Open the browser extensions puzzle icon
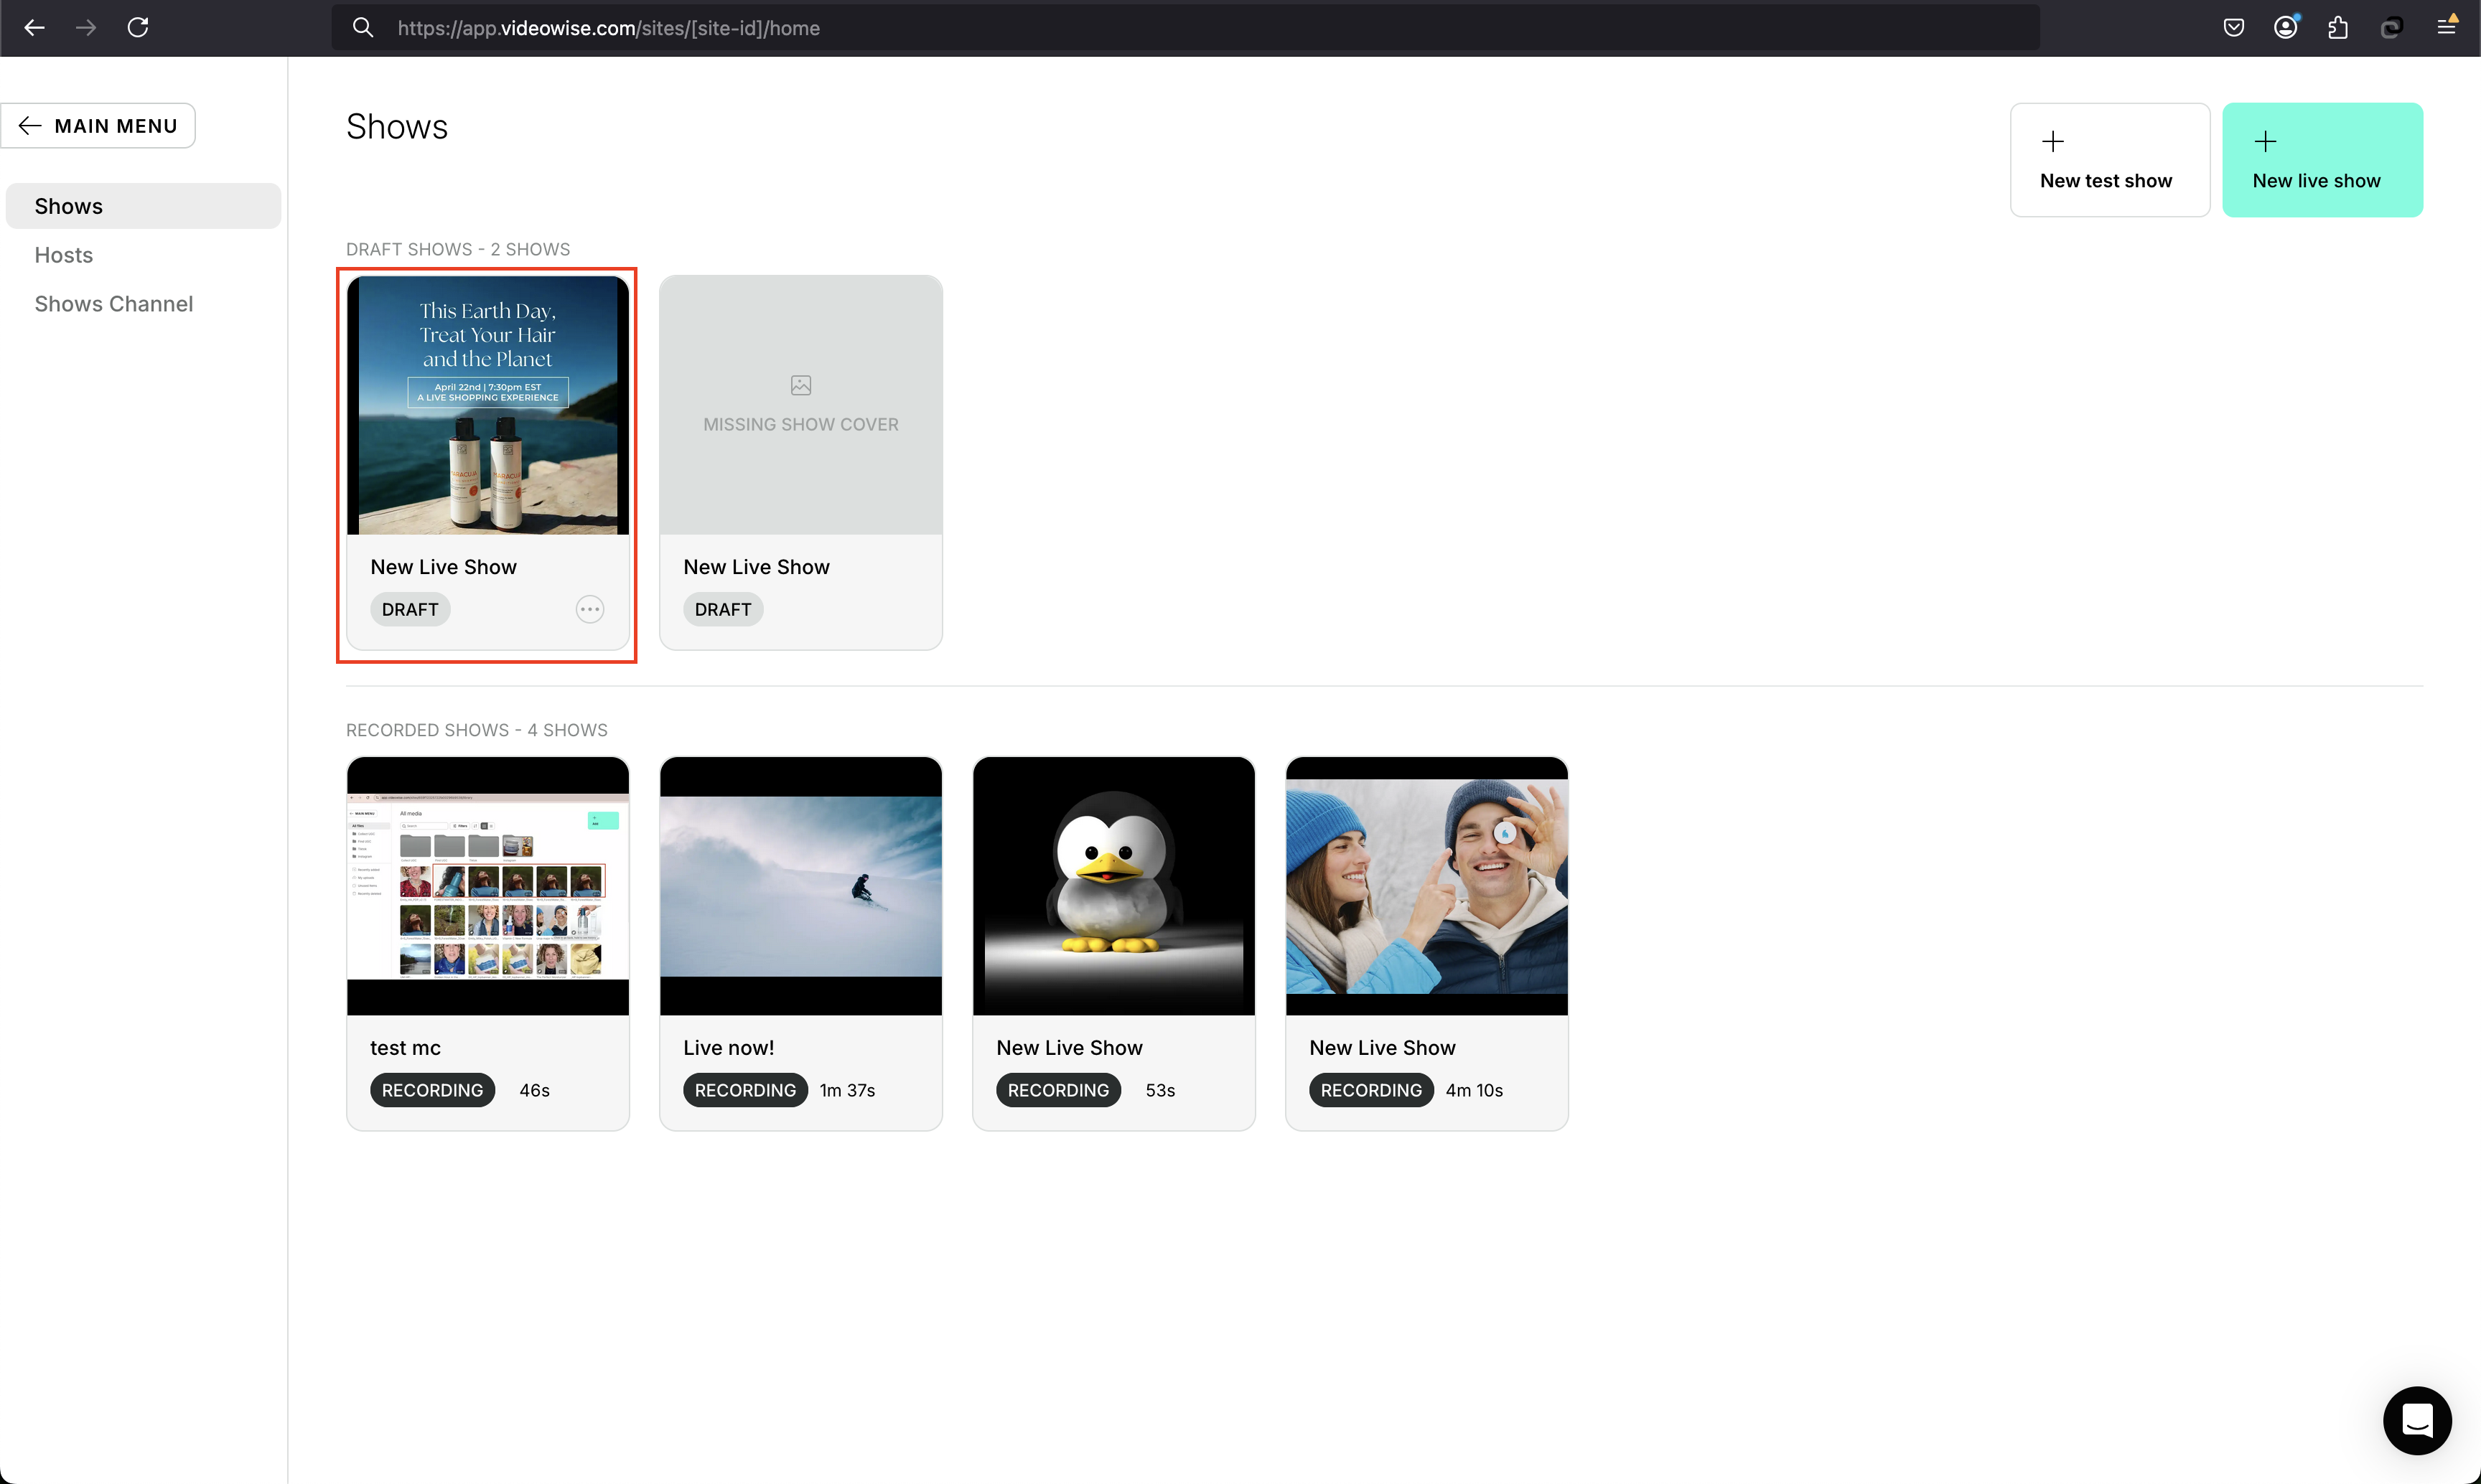The image size is (2481, 1484). coord(2338,28)
